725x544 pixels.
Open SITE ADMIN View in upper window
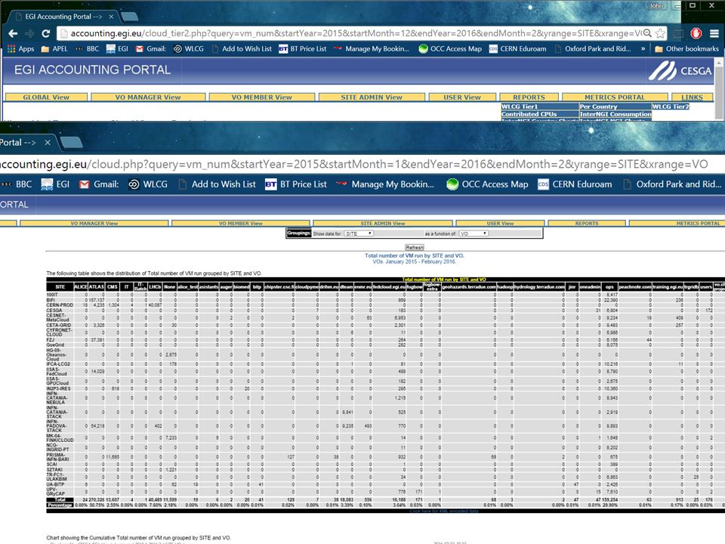tap(372, 97)
